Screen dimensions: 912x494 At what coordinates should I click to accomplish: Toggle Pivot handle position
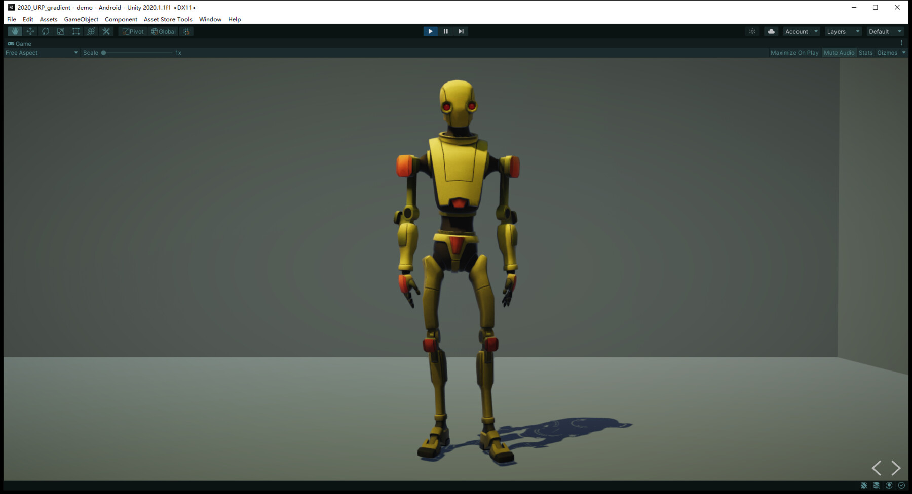point(132,31)
